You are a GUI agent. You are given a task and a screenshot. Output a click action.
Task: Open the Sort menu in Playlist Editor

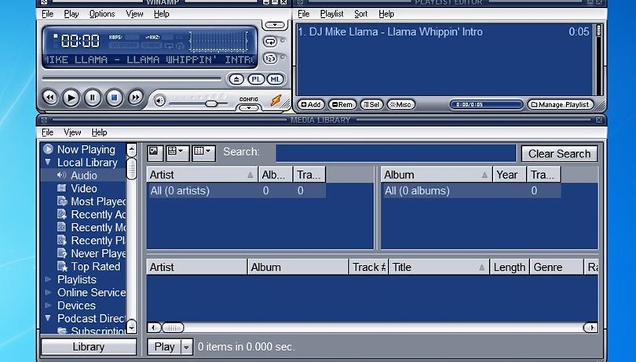tap(360, 14)
